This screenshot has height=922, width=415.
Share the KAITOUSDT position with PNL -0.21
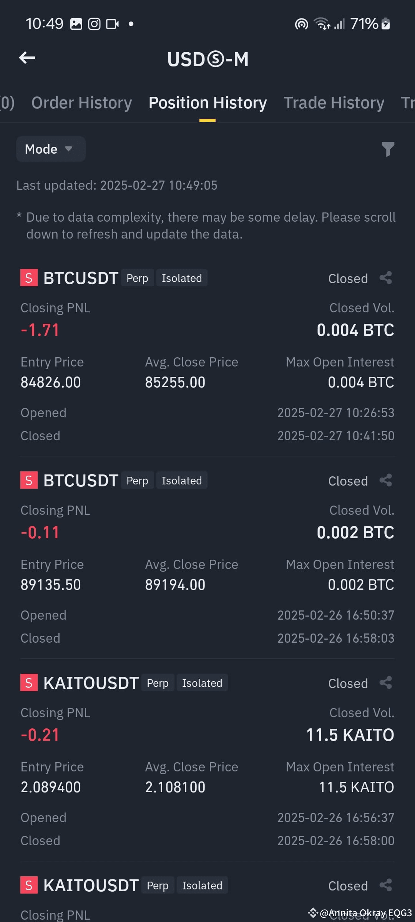coord(386,683)
